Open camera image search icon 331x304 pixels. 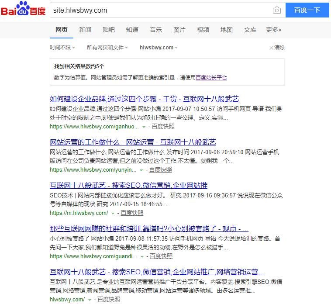pos(276,10)
